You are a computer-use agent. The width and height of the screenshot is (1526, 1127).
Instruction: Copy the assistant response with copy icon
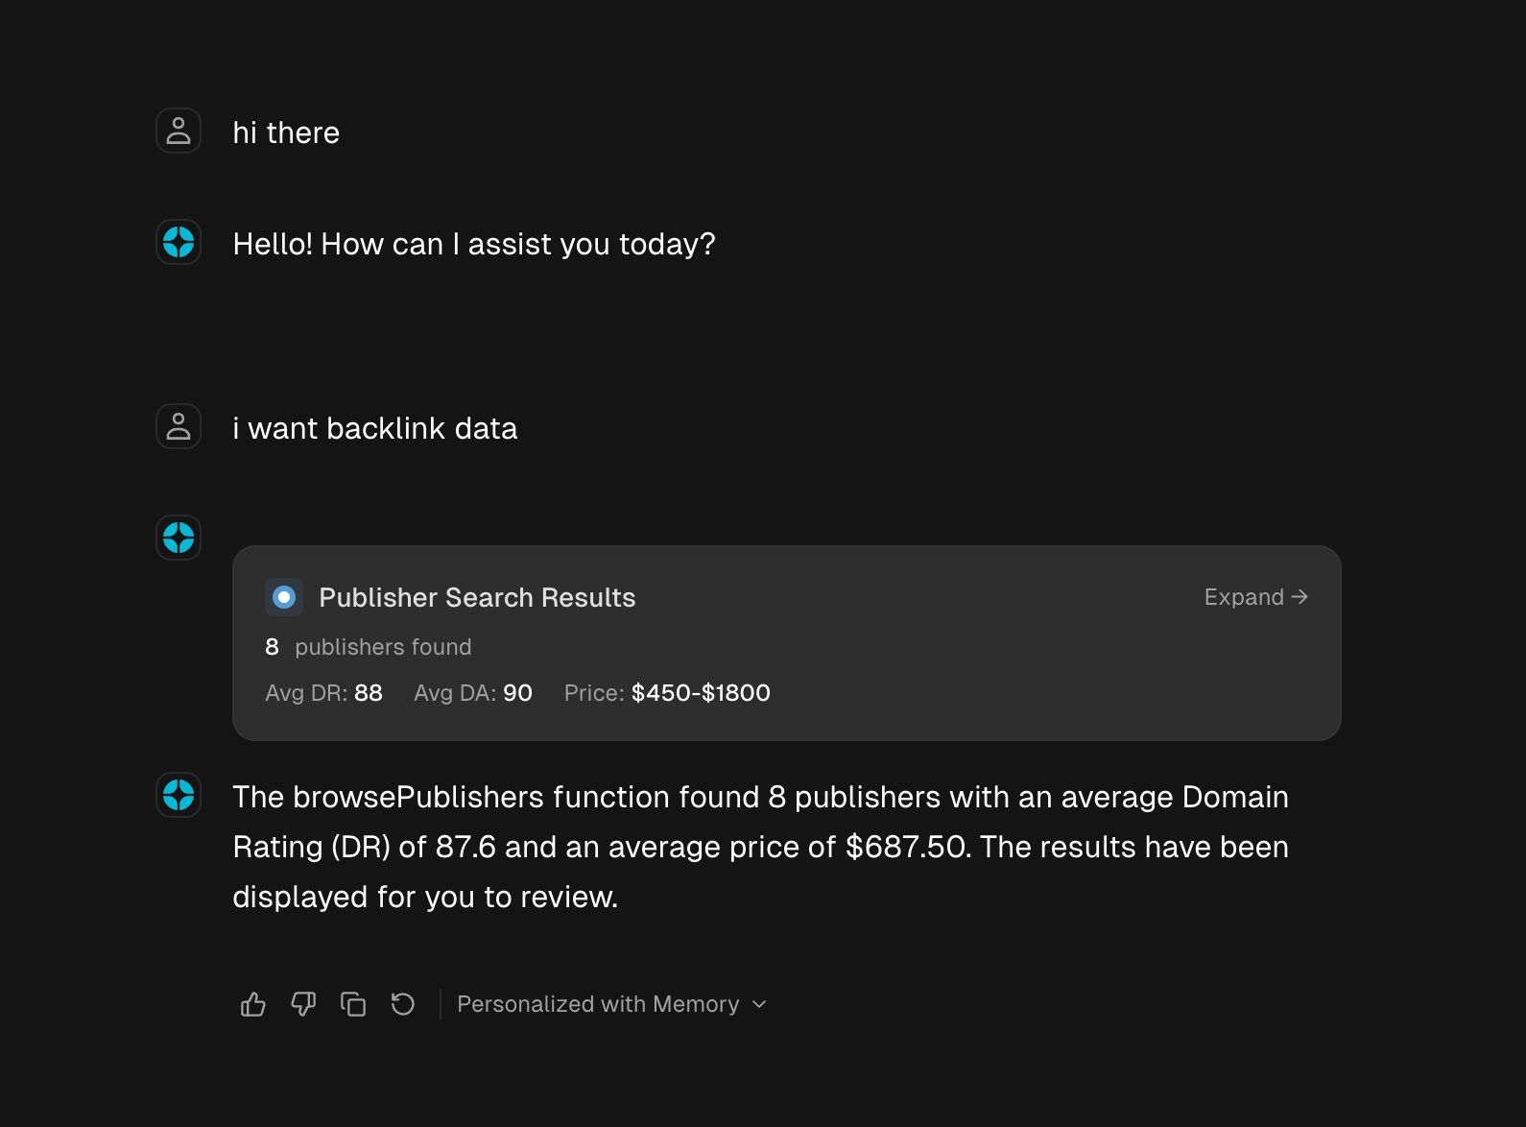(x=353, y=1004)
